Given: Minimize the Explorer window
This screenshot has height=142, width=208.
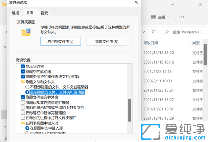Looking at the screenshot, I should (173, 5).
